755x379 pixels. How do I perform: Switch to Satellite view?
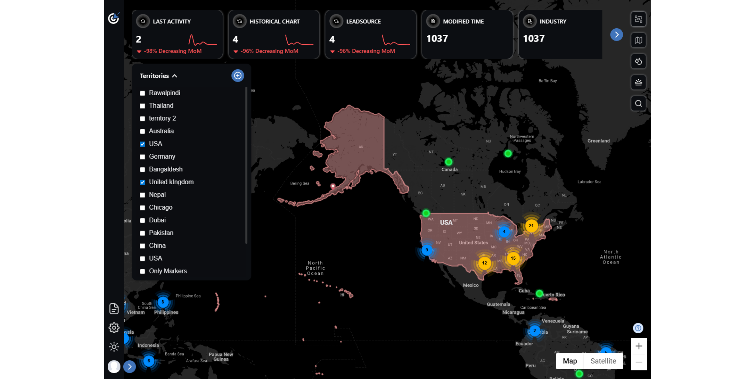tap(603, 361)
